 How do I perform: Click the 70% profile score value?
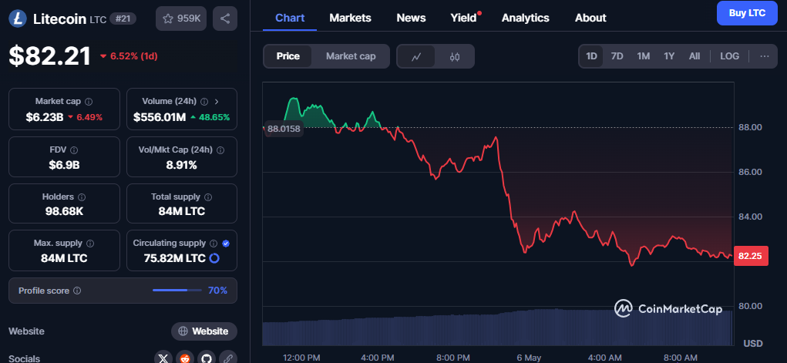218,291
